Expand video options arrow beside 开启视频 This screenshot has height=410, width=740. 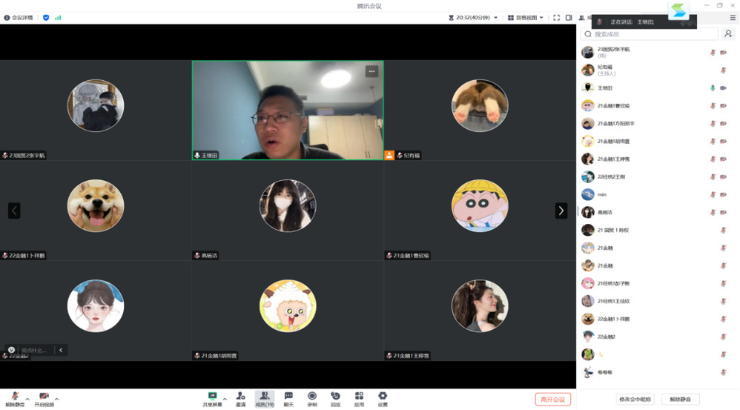[x=56, y=399]
